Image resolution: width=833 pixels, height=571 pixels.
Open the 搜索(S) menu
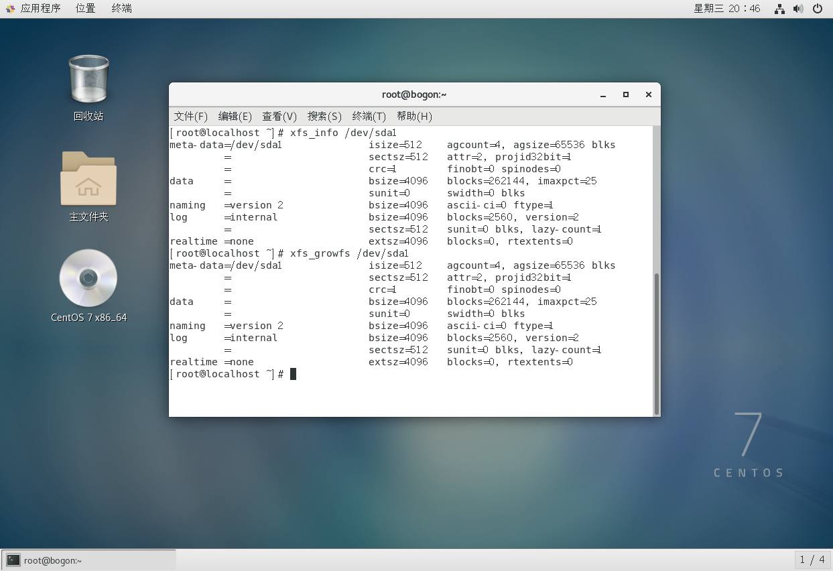coord(324,116)
